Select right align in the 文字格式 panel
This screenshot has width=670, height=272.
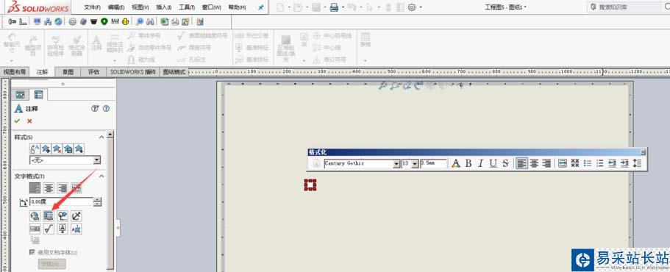63,188
